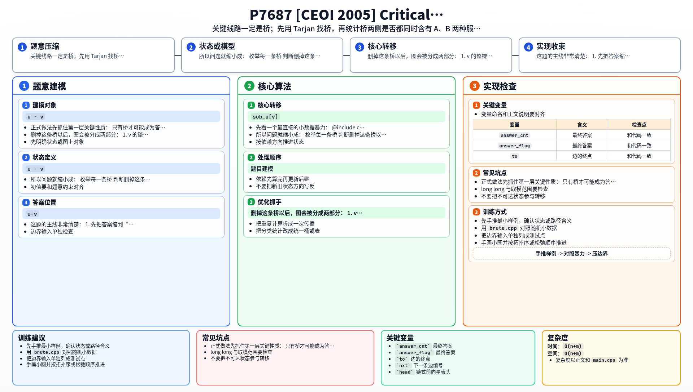Viewport: 693px width, 392px height.
Task: Click the 训练建议 bottom panel heading
Action: (32, 338)
